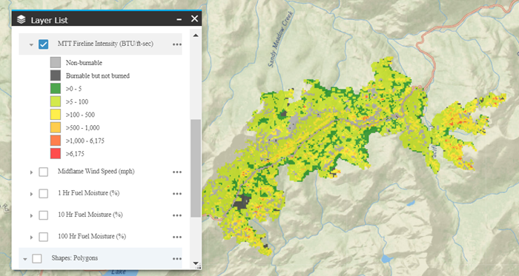519x276 pixels.
Task: Open options menu for 10 Hr Fuel Moisture
Action: point(177,215)
